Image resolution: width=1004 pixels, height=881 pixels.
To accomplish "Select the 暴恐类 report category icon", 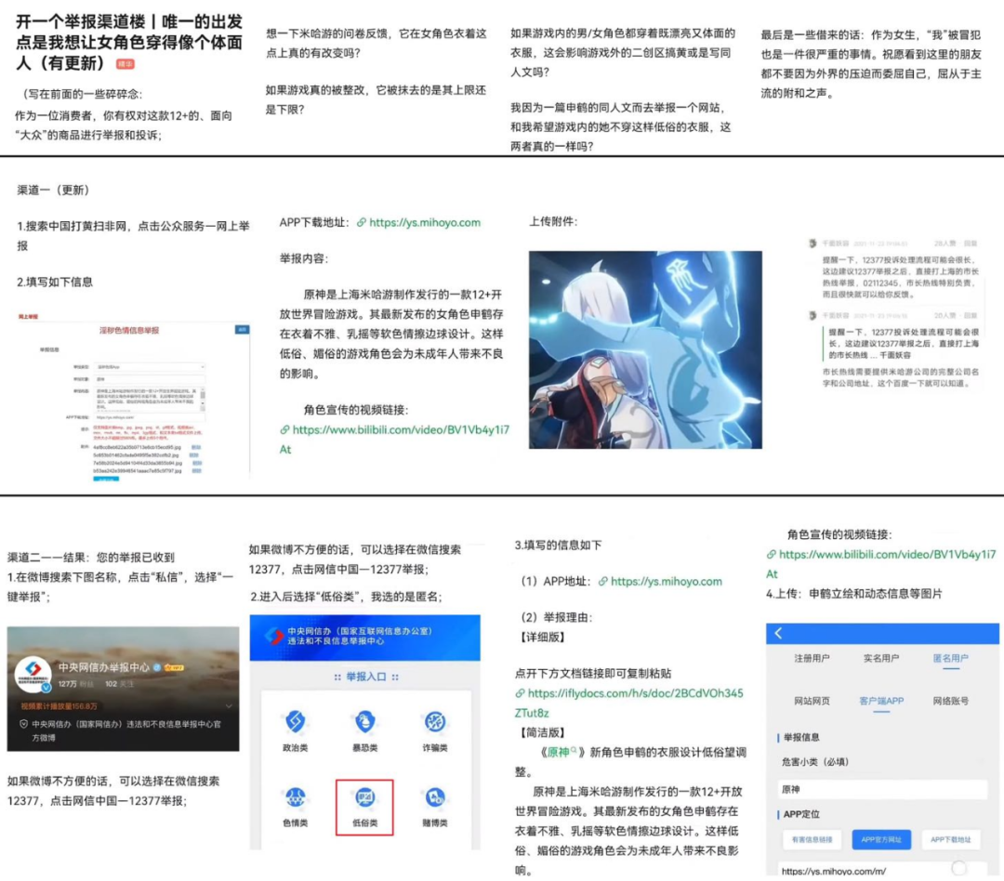I will pos(365,722).
